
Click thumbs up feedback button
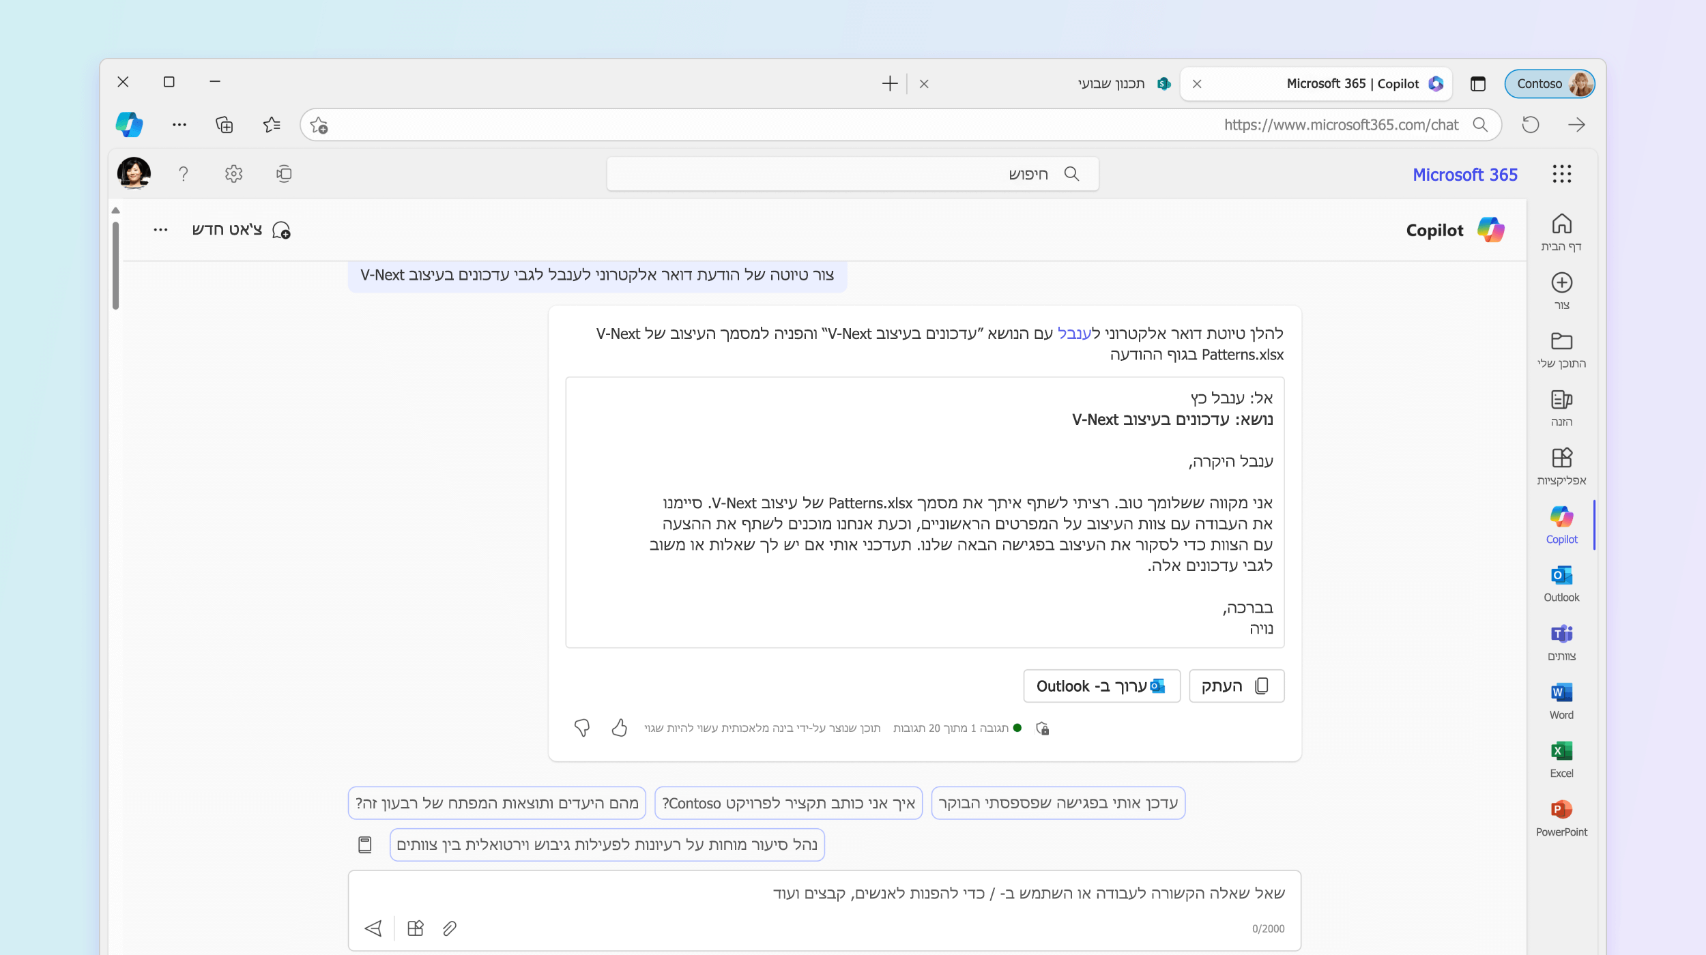pos(619,726)
